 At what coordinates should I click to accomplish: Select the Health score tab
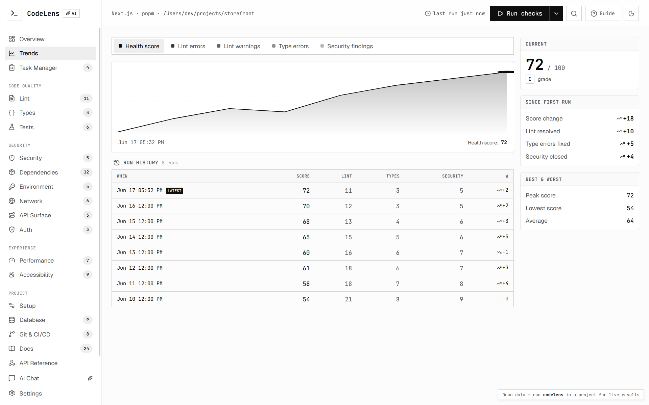pyautogui.click(x=139, y=46)
